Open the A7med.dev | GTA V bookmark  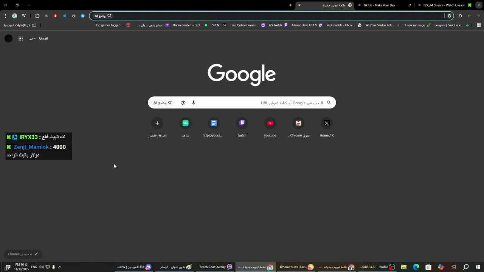coord(307,25)
